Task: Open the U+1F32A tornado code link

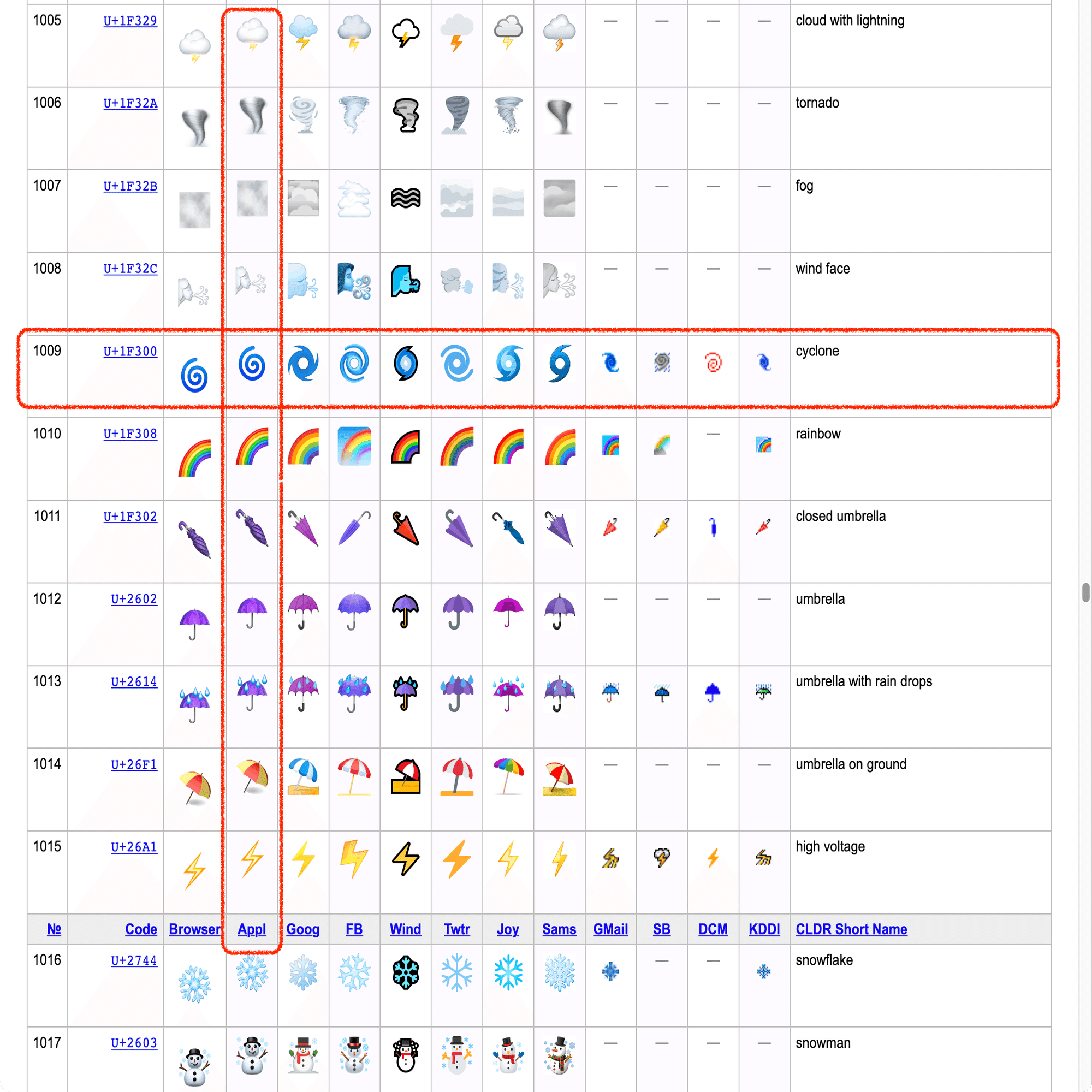Action: click(x=130, y=103)
